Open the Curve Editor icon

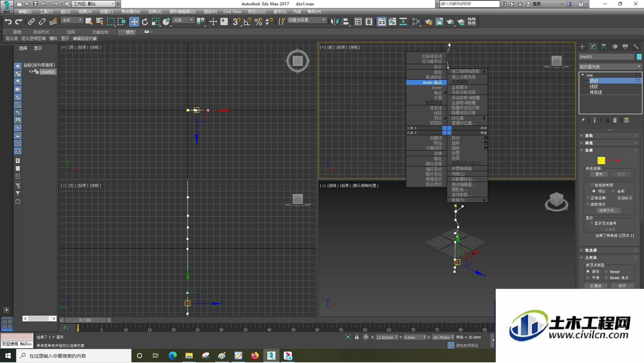click(x=392, y=22)
